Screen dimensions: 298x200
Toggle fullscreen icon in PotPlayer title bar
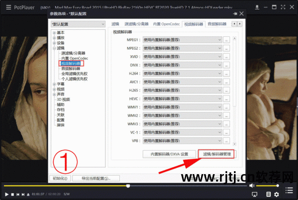(x=283, y=7)
